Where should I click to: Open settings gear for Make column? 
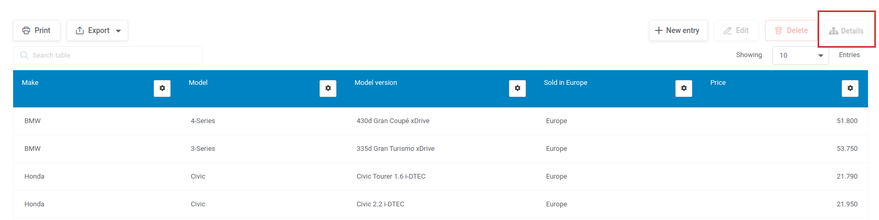162,89
